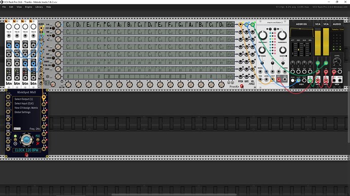Toggle the forward/reverse direction button on FranKe
The width and height of the screenshot is (350, 196).
[53, 35]
